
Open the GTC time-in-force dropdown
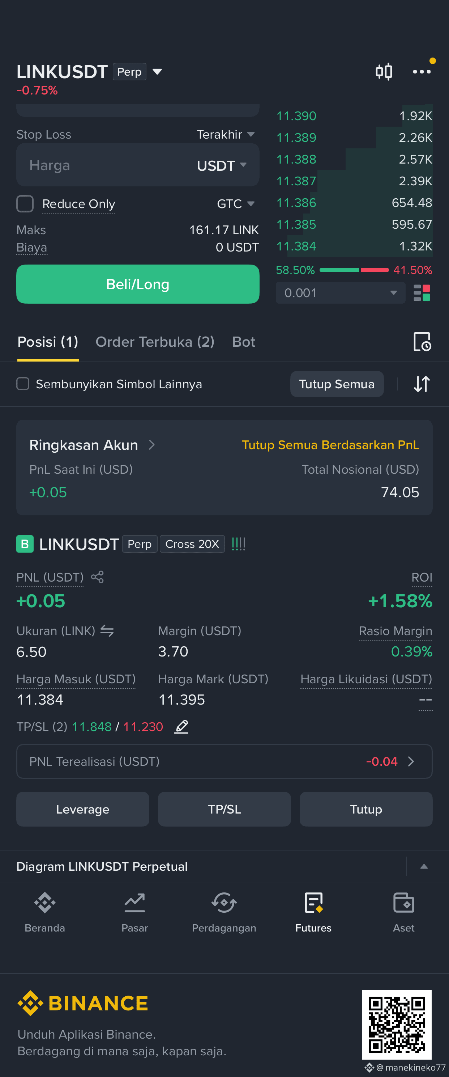coord(236,204)
